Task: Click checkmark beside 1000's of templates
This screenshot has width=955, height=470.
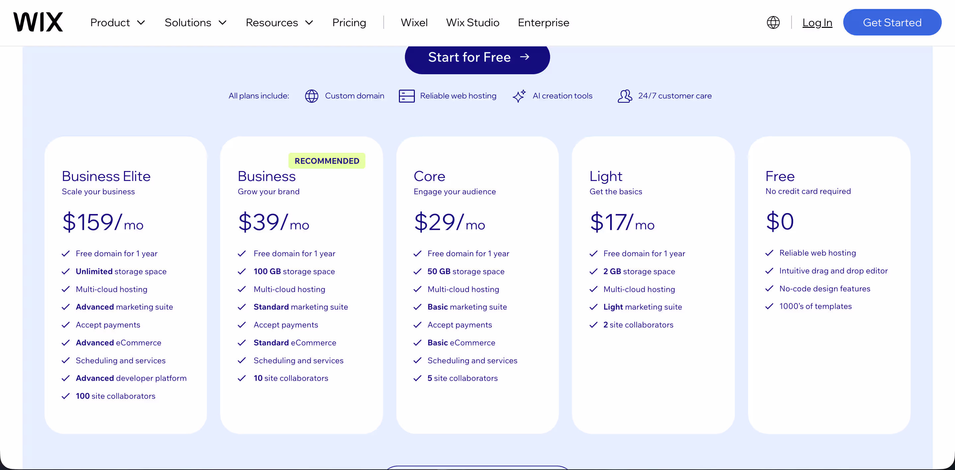Action: coord(769,307)
